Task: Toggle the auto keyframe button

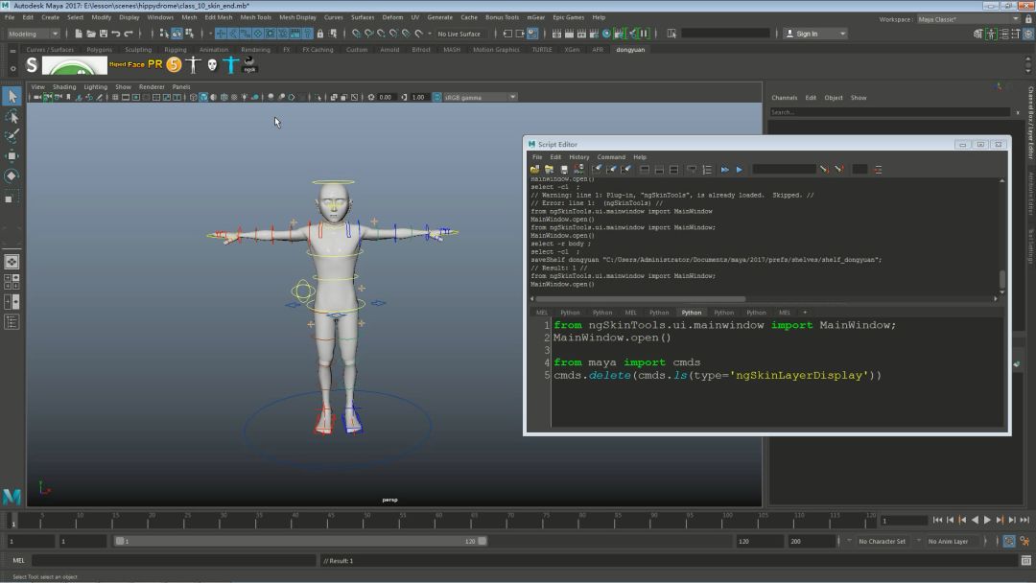Action: 1008,541
